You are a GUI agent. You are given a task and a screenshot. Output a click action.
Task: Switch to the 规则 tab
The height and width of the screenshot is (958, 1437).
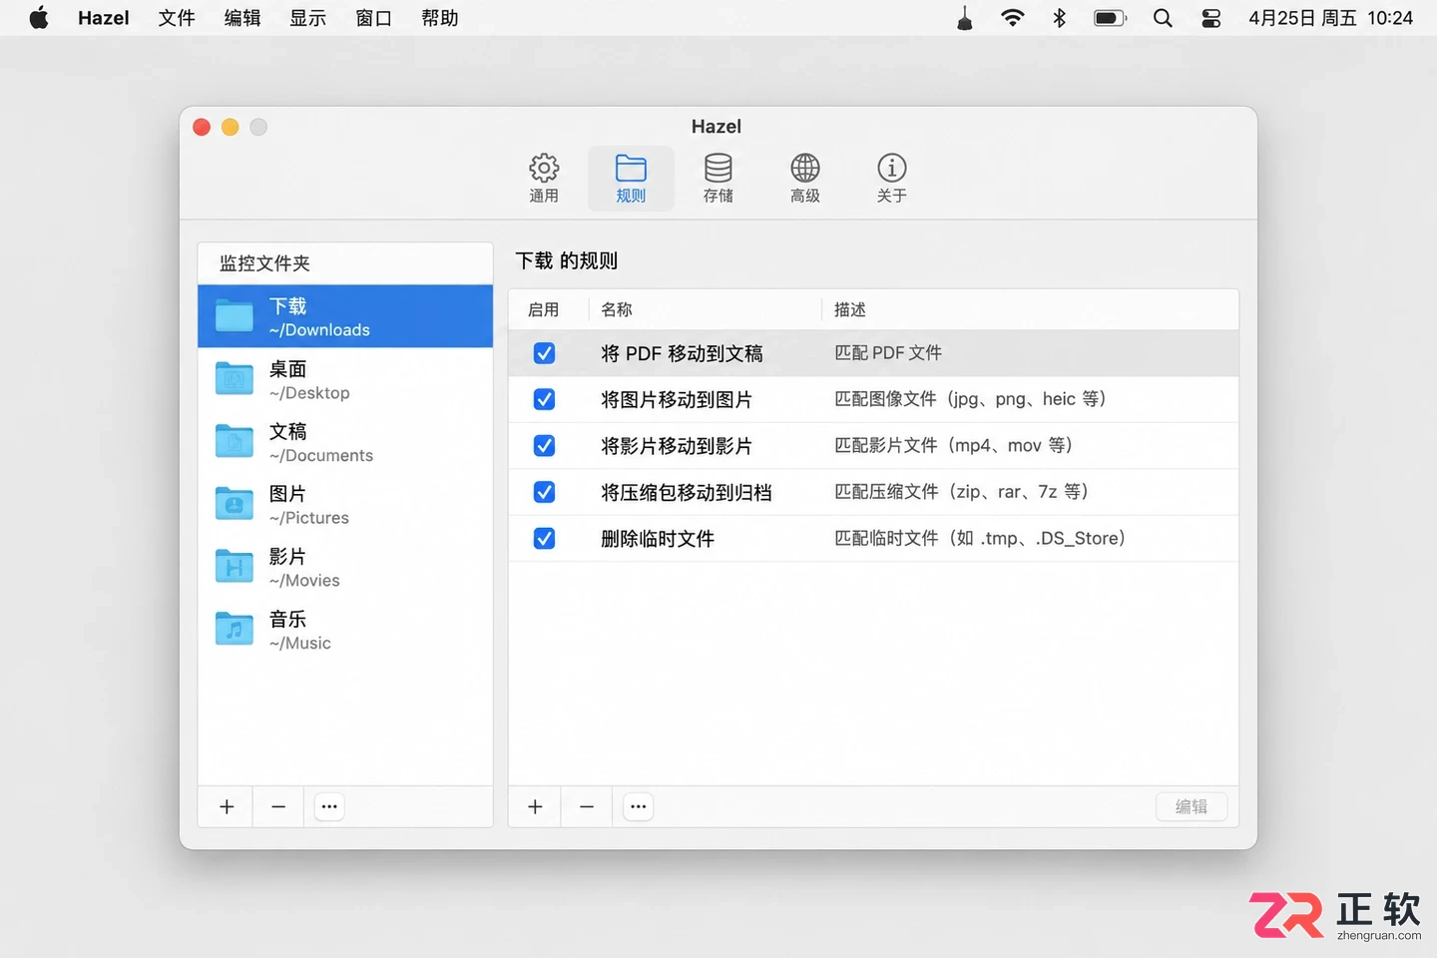(631, 179)
